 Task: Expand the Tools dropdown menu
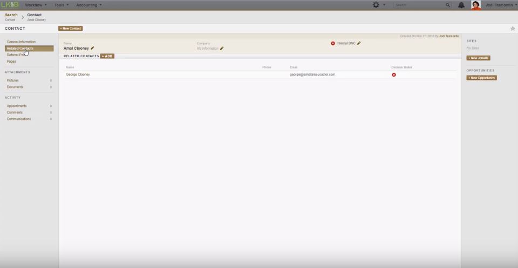tap(62, 5)
